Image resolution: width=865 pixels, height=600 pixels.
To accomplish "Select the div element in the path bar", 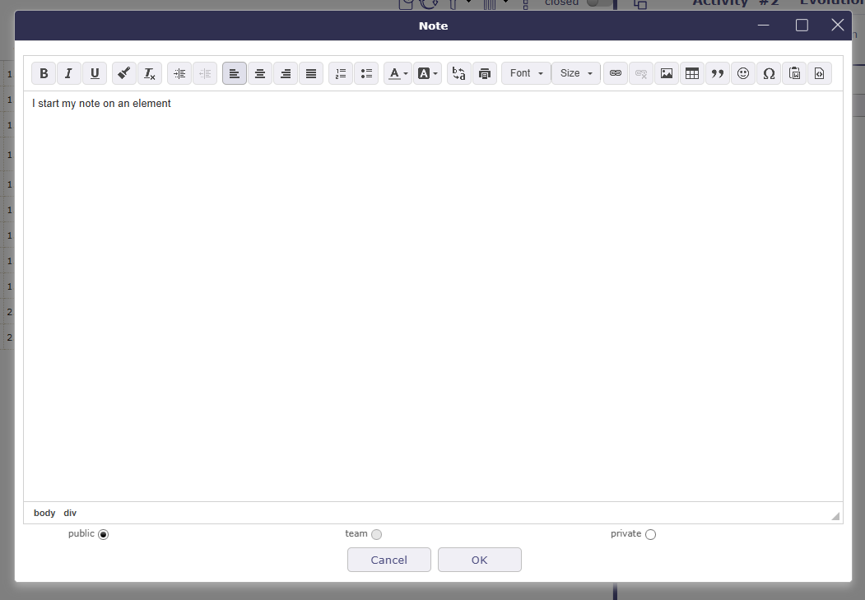I will pos(70,513).
